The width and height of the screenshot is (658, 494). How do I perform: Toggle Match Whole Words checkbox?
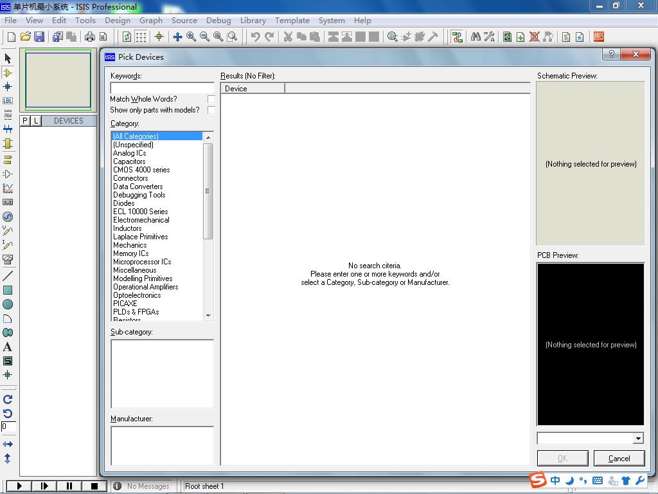(x=211, y=99)
